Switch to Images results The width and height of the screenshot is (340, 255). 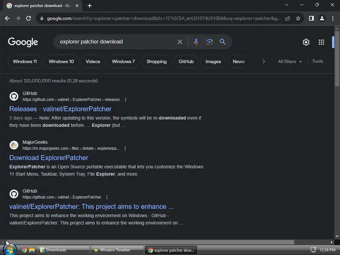click(x=213, y=61)
